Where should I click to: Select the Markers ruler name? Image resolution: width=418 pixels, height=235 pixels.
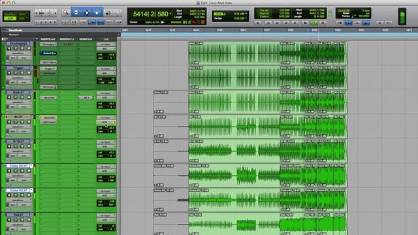coord(14,35)
